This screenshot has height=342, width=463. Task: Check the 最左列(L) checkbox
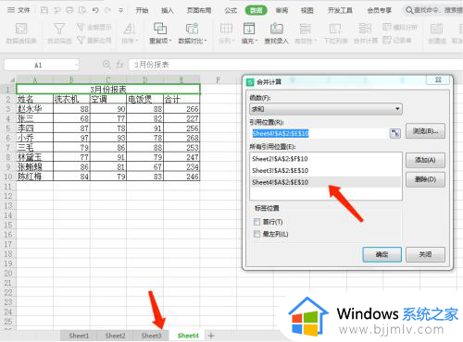tap(257, 234)
